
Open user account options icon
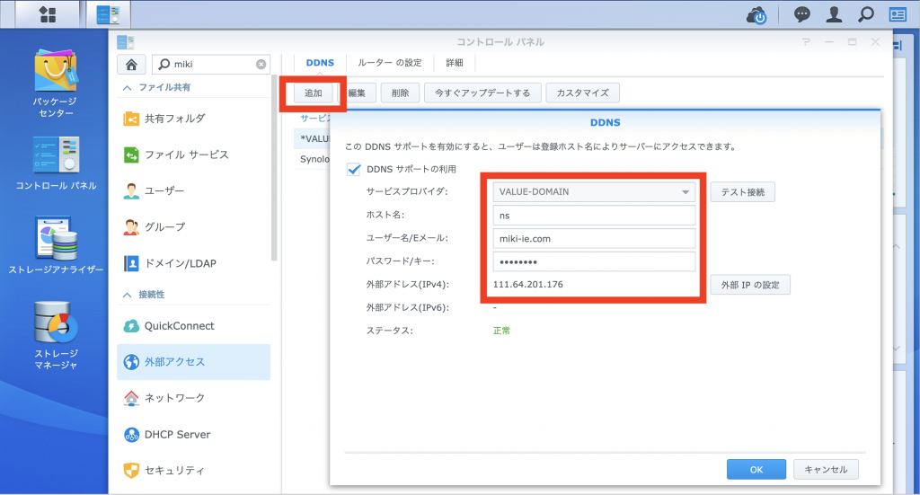[835, 15]
